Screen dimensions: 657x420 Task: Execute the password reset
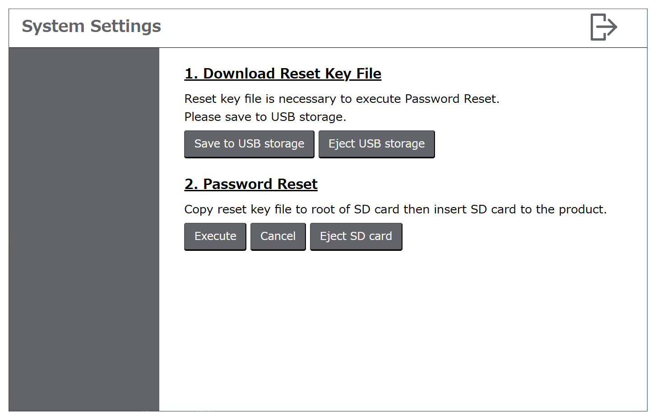point(215,237)
